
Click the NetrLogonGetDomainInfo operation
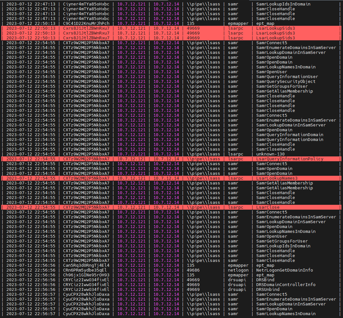[x=285, y=270]
